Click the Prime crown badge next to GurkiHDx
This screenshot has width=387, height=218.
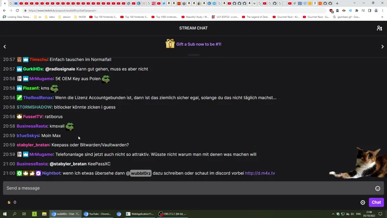(x=19, y=69)
